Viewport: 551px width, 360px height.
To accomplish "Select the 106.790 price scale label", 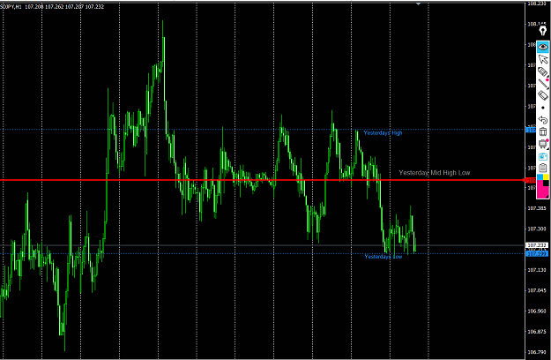I will click(x=537, y=352).
